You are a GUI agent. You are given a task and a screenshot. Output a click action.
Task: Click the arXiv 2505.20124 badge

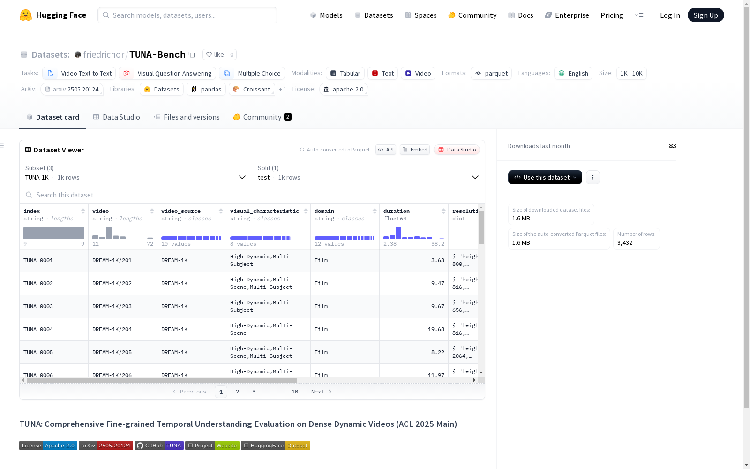pyautogui.click(x=106, y=446)
